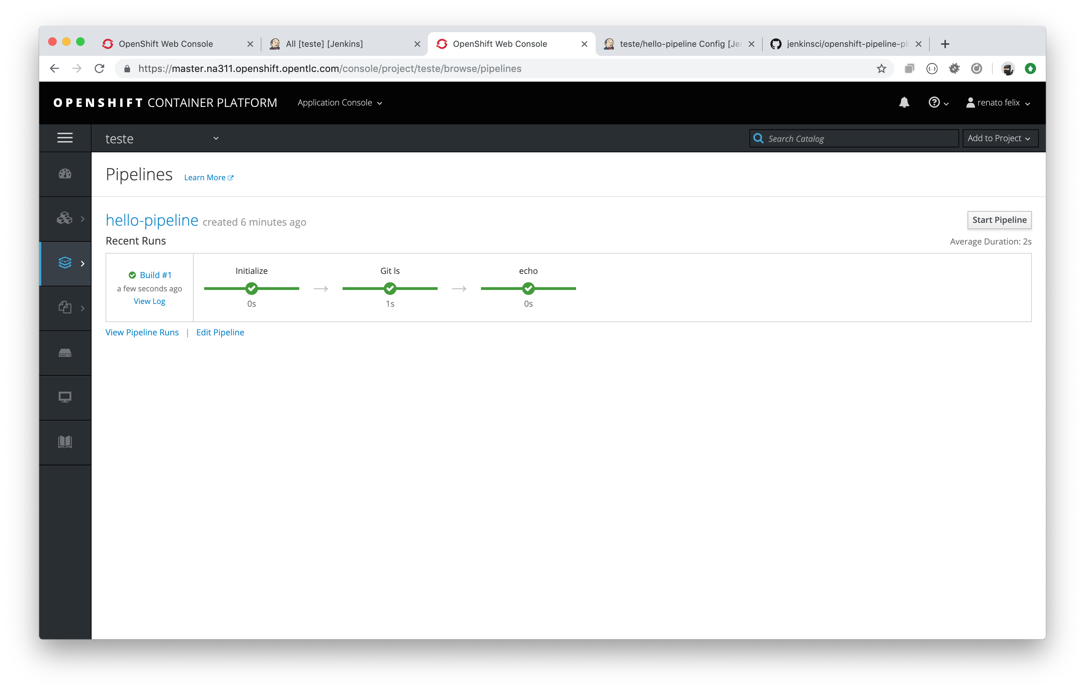The width and height of the screenshot is (1085, 691).
Task: Click the notifications bell icon
Action: point(904,103)
